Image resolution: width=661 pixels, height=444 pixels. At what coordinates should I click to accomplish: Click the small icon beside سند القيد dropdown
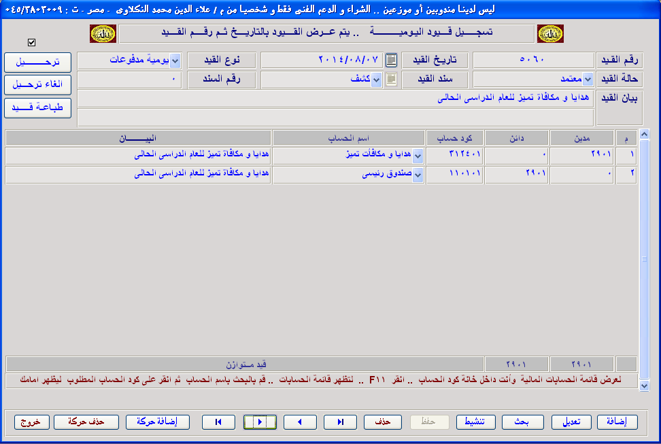pos(391,80)
